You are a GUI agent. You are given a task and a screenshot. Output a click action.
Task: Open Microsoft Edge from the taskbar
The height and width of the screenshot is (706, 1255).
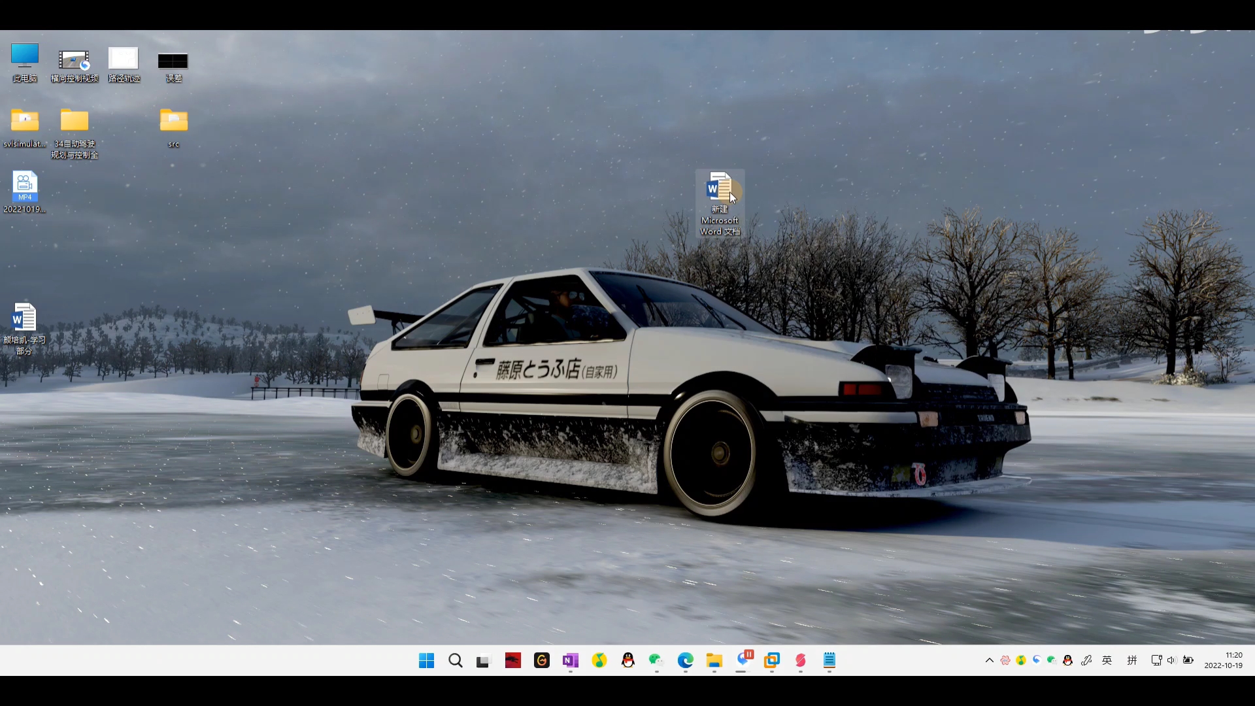[x=686, y=661]
